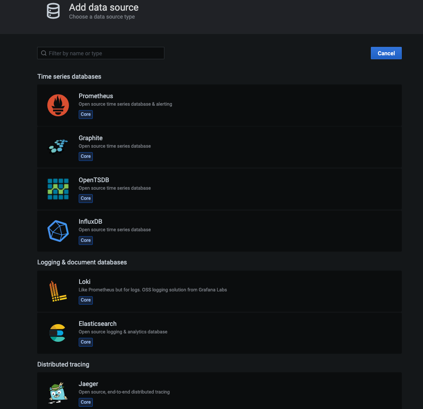
Task: Pick the InfluxDB data source title
Action: 90,222
